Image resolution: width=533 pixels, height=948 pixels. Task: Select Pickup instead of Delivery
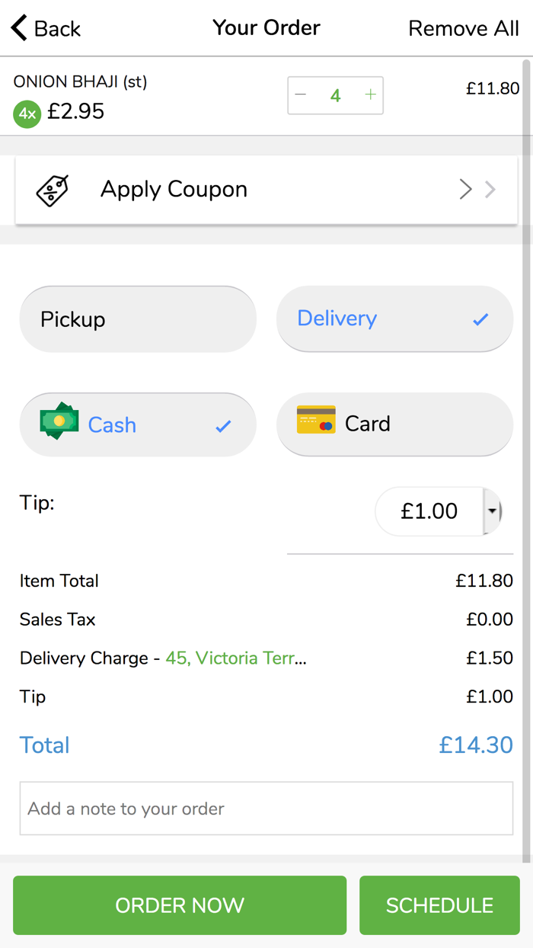(x=138, y=319)
